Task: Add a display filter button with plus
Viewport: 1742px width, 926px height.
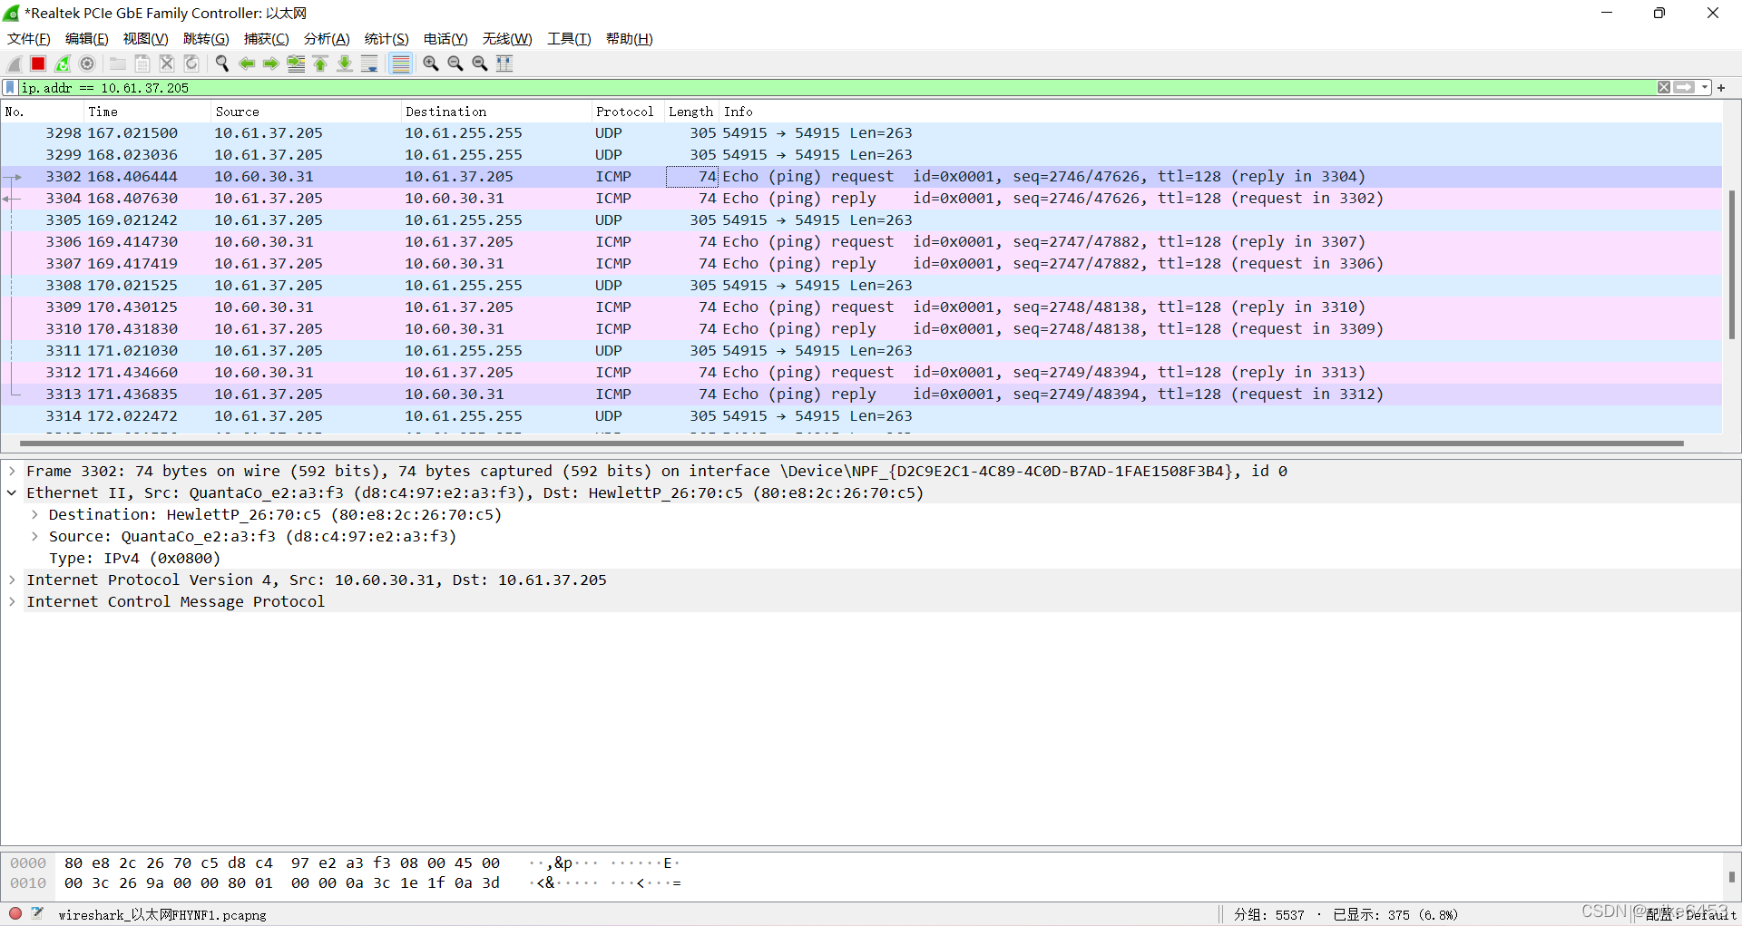Action: (1721, 88)
